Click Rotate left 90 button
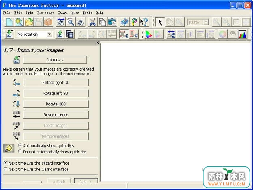 point(56,93)
